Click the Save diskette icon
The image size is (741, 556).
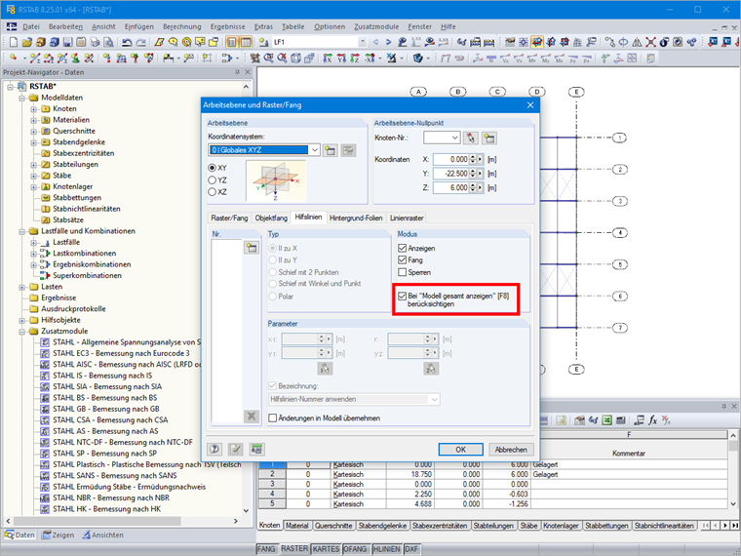pyautogui.click(x=67, y=42)
